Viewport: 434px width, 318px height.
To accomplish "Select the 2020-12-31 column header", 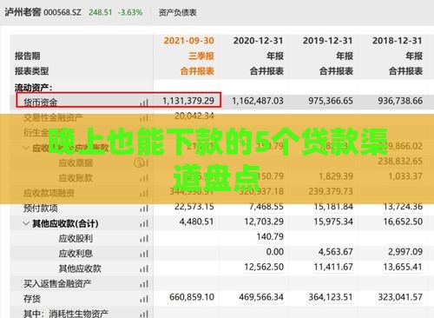I will pyautogui.click(x=259, y=41).
